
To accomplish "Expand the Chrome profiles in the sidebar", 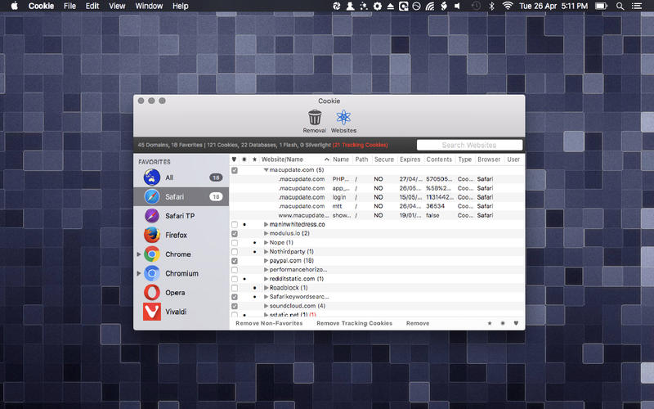I will (x=139, y=254).
